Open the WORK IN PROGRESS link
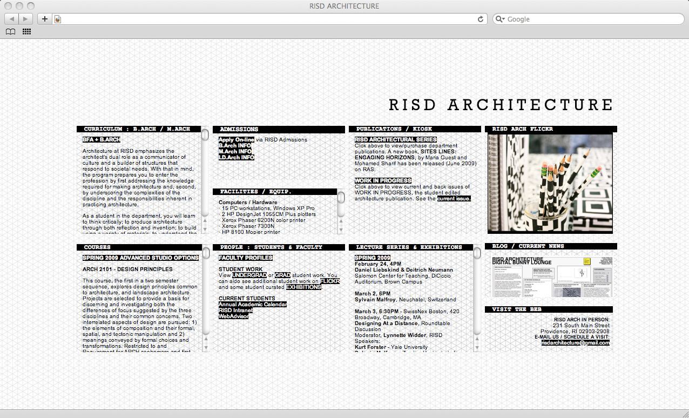The width and height of the screenshot is (689, 418). tap(383, 180)
